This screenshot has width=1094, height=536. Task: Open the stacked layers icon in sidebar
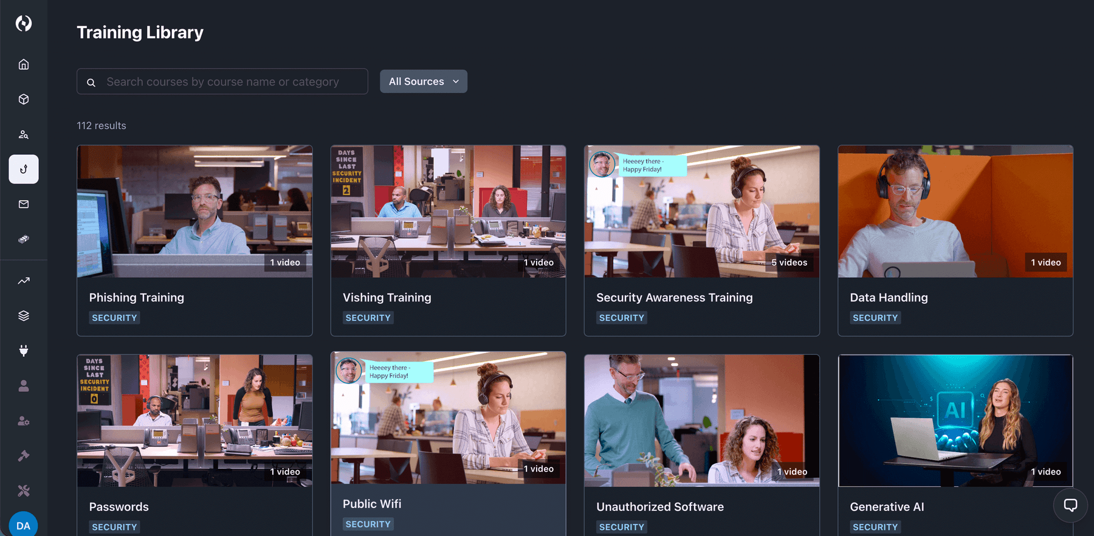24,315
